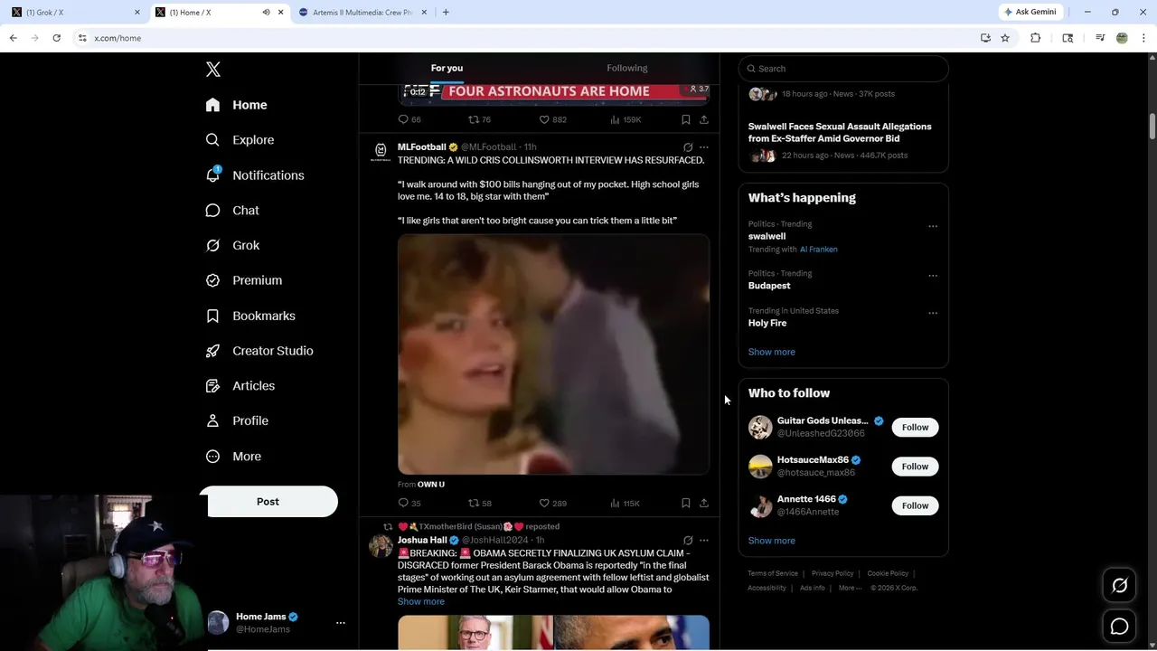Open Budapest trending topic
This screenshot has height=651, width=1157.
(769, 286)
